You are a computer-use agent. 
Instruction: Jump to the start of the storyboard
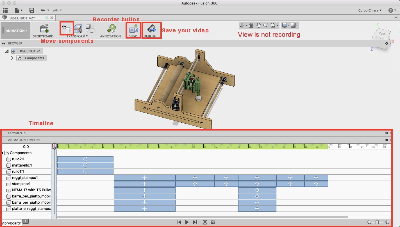(179, 222)
